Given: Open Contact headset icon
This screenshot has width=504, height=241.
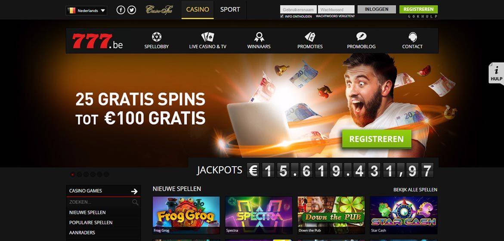Looking at the screenshot, I should click(x=412, y=37).
